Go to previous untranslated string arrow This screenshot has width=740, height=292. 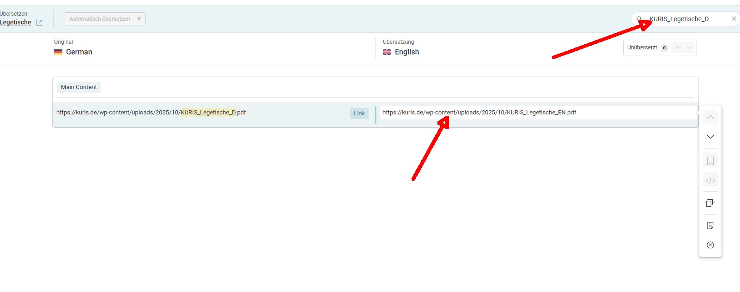click(x=678, y=48)
